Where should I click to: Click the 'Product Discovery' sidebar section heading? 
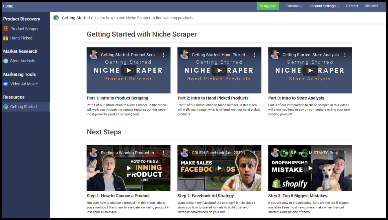[x=21, y=19]
